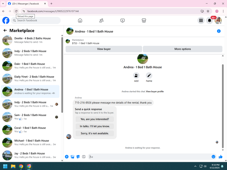Image resolution: width=227 pixels, height=170 pixels.
Task: Attach a photo using the image icon
Action: pyautogui.click(x=73, y=157)
